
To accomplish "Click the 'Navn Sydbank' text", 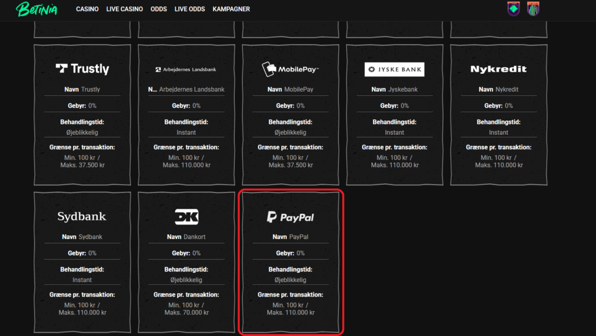I will pyautogui.click(x=82, y=237).
